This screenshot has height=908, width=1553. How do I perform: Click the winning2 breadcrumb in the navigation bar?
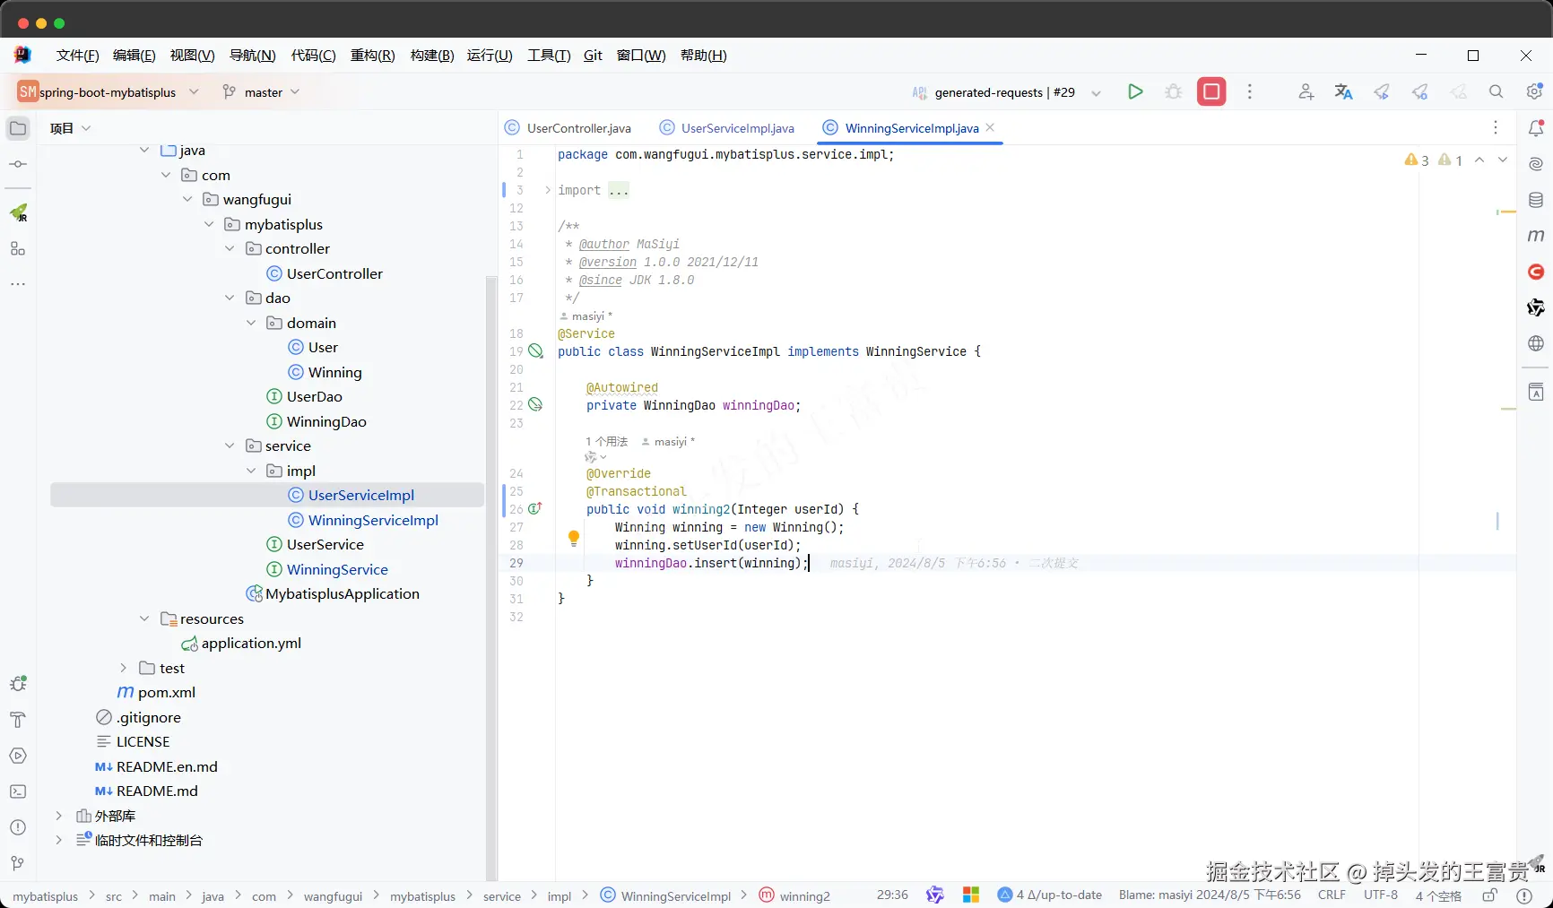[795, 895]
